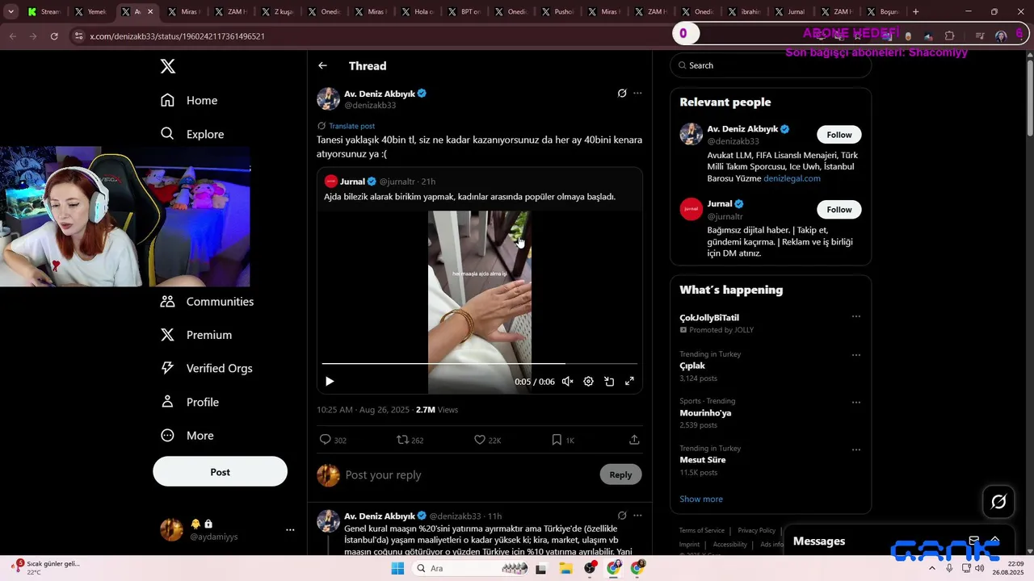Open Av. Deniz Akbıyık's avatar in thread
1034x581 pixels.
[x=328, y=99]
